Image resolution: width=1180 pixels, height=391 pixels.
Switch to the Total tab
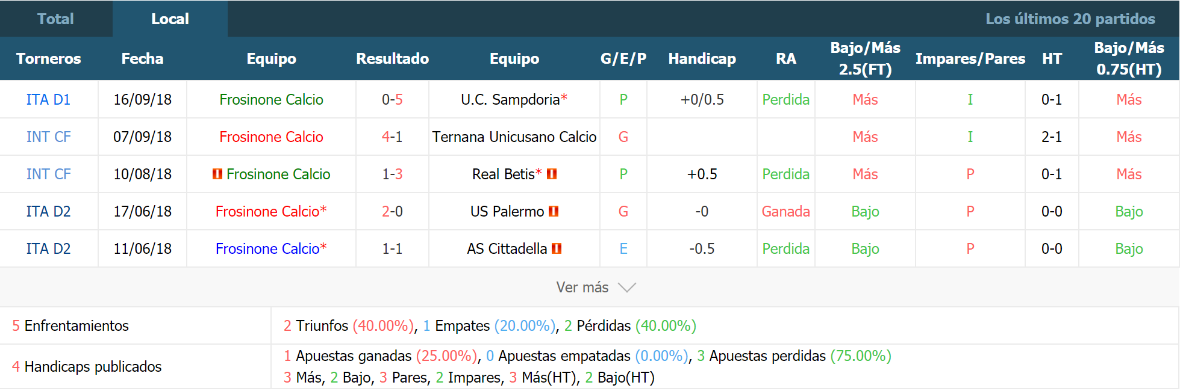[x=55, y=19]
